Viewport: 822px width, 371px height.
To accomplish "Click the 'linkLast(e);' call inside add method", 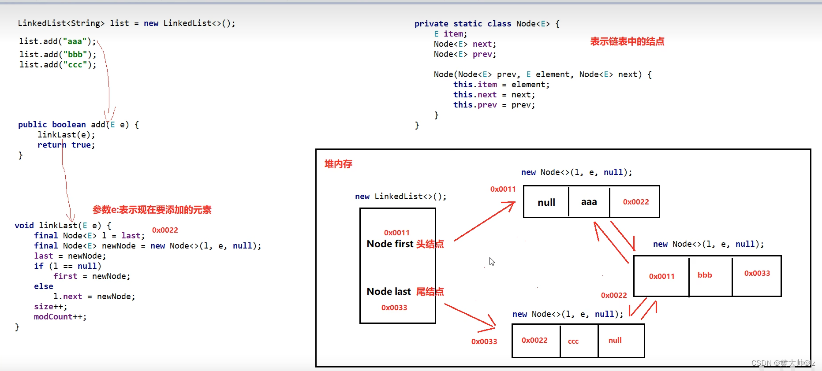I will (x=66, y=135).
